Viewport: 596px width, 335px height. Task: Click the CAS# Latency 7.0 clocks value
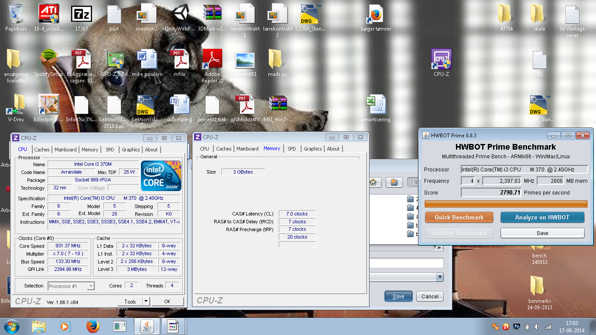coord(297,214)
